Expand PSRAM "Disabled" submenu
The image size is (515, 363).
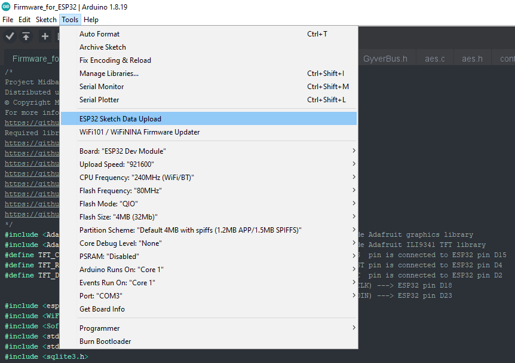209,256
